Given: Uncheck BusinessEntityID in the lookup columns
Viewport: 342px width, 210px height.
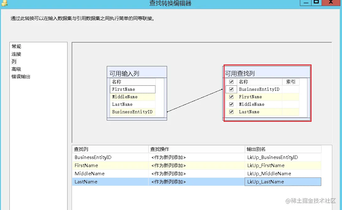Looking at the screenshot, I should pos(231,89).
